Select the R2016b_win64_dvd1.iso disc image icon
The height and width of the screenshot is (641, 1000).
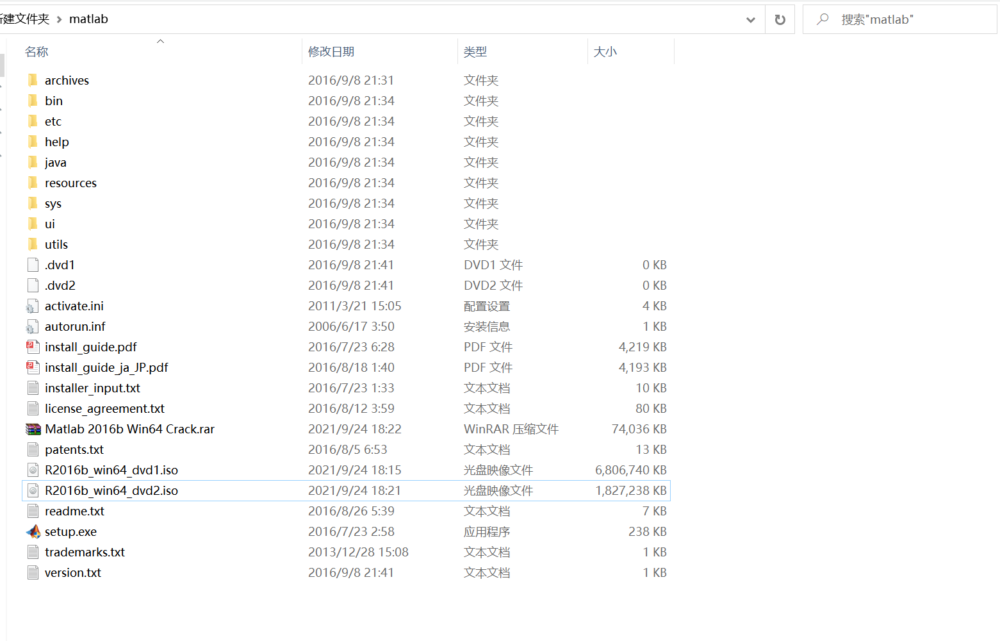coord(33,470)
